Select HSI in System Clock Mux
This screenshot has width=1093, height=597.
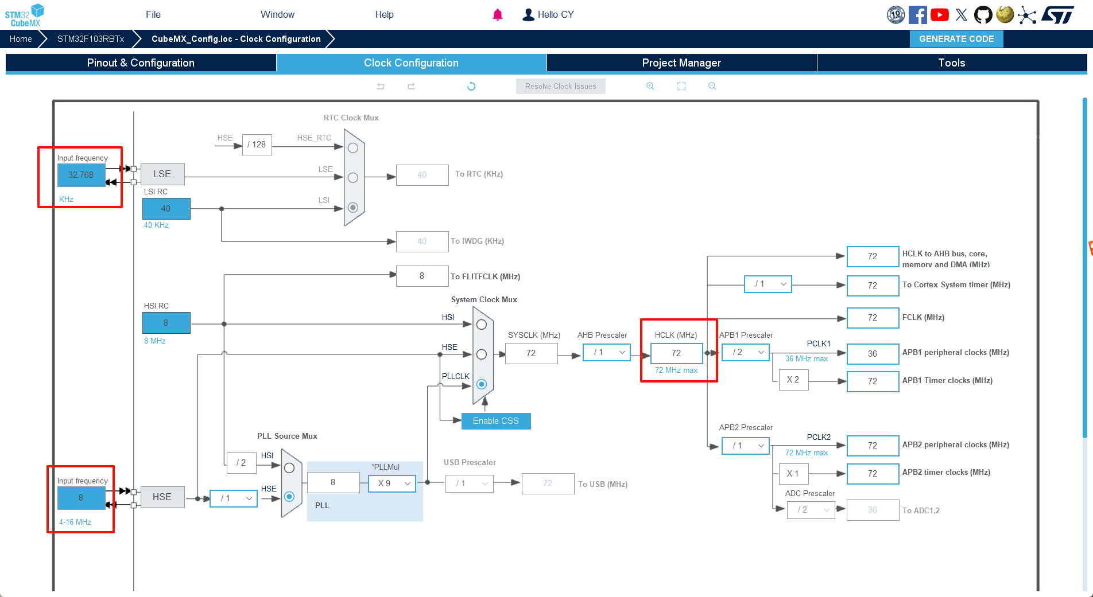[482, 325]
